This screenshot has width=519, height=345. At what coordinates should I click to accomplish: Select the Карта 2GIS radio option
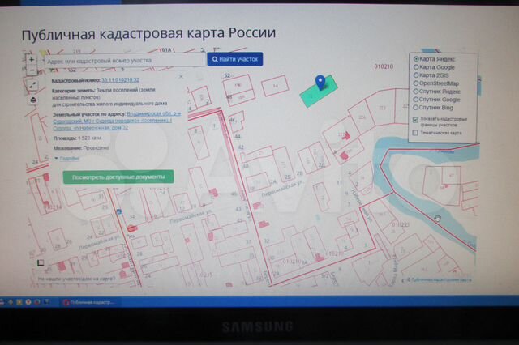click(416, 75)
